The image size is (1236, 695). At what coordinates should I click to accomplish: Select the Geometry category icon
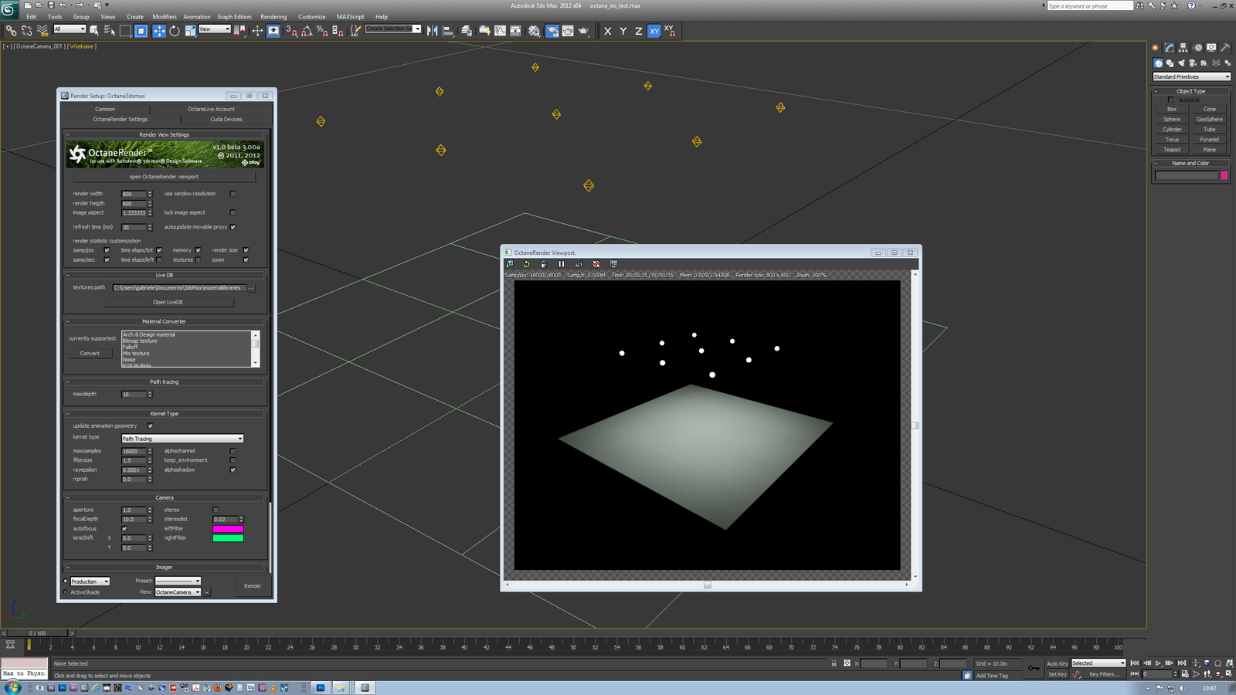1158,63
